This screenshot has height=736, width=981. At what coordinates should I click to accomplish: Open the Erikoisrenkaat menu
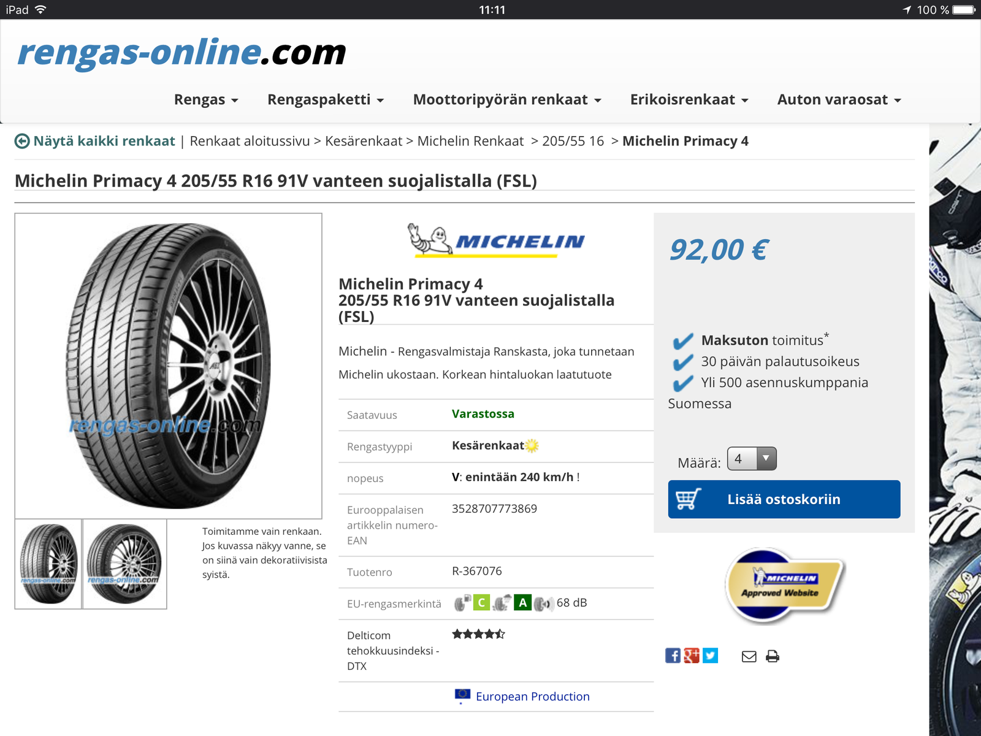coord(689,100)
